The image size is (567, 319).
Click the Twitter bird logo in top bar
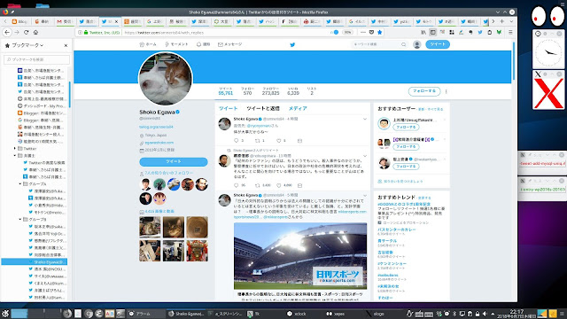(x=292, y=45)
